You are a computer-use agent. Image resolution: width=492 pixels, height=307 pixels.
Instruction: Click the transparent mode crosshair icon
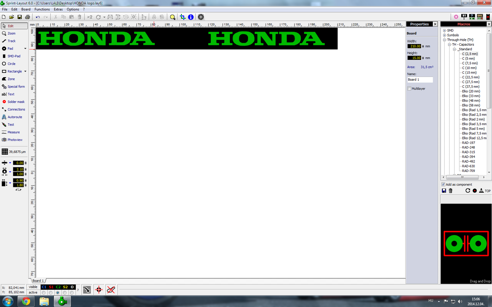click(183, 17)
